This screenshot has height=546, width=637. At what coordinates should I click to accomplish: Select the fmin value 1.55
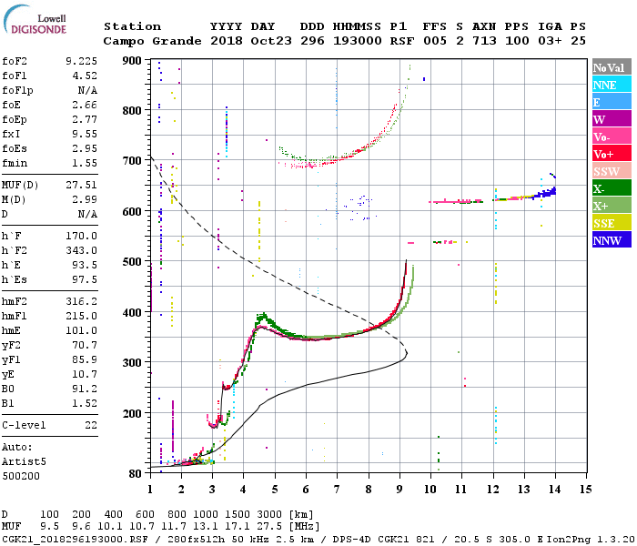(85, 163)
